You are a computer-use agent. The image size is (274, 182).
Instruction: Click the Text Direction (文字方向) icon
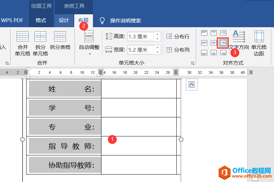(239, 36)
